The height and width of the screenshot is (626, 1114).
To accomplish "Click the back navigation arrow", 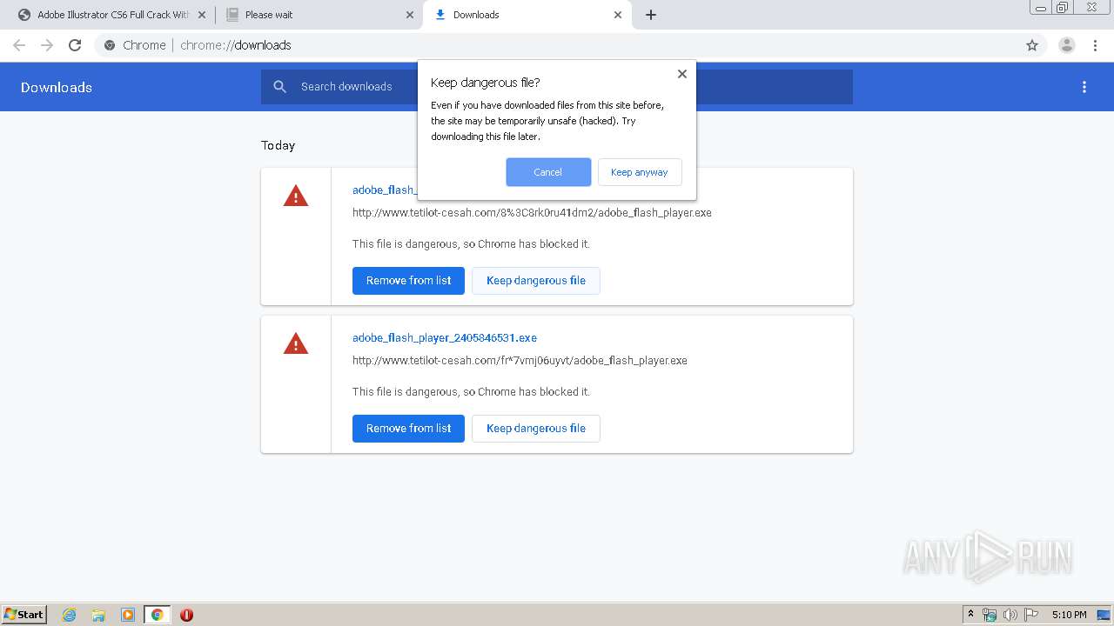I will pyautogui.click(x=19, y=45).
